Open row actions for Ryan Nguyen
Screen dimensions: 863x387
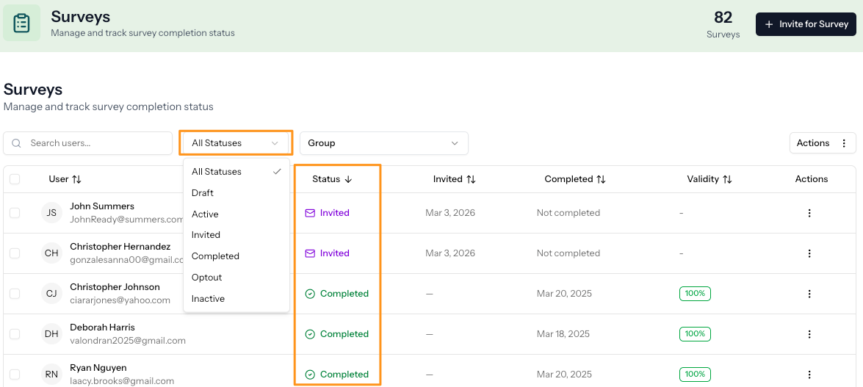point(809,375)
